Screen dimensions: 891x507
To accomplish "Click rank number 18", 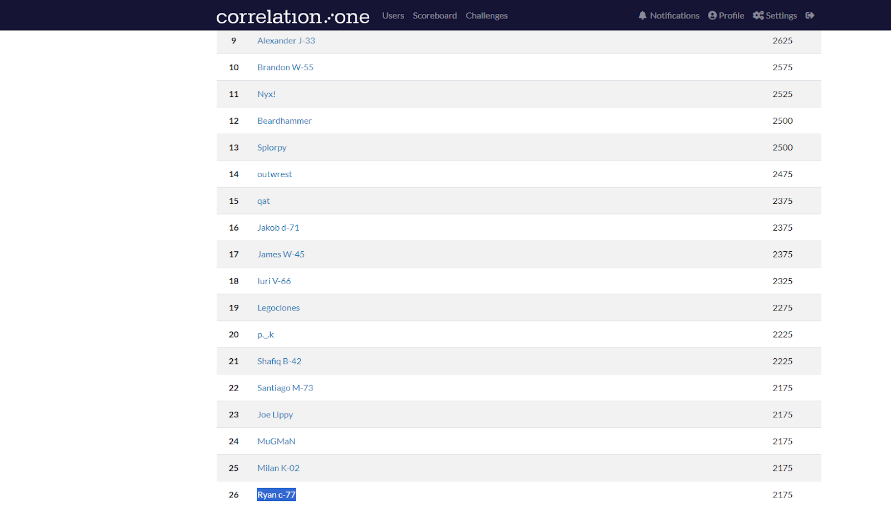I will tap(234, 281).
